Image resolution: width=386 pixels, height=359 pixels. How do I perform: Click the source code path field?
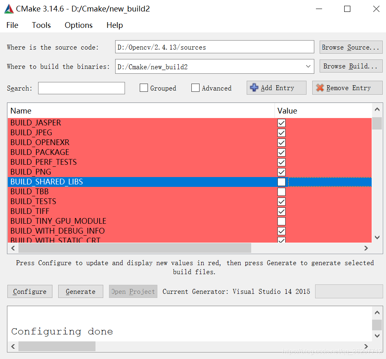tap(214, 47)
